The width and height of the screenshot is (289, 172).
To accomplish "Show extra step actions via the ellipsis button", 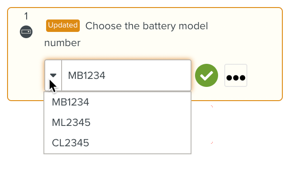I will [x=236, y=75].
